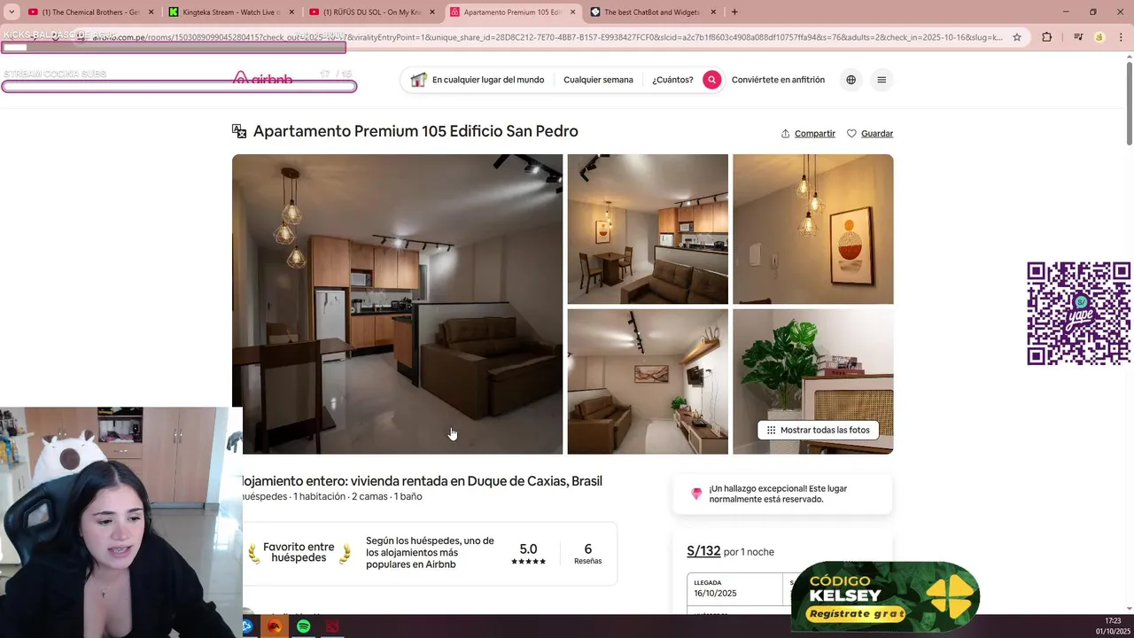
Task: Click the red search magnifier button
Action: [x=711, y=80]
